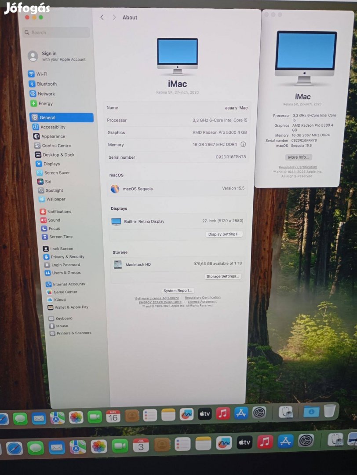Navigate back with the left chevron

point(102,17)
